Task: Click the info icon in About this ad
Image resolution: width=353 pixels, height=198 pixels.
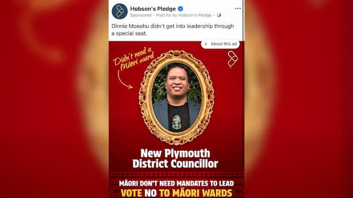Action: pyautogui.click(x=206, y=44)
